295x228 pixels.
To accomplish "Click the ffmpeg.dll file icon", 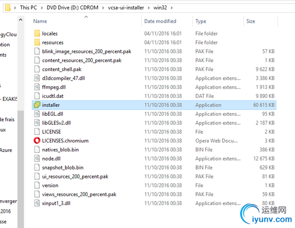I will pyautogui.click(x=37, y=87).
